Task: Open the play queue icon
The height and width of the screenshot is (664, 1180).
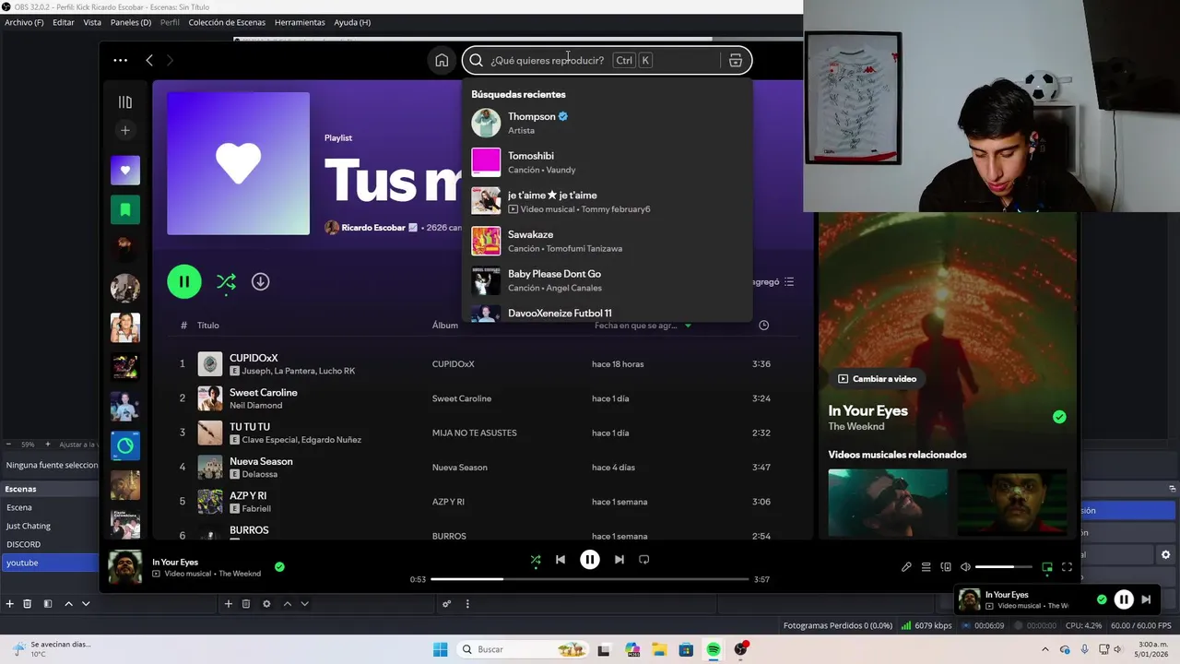Action: [926, 567]
